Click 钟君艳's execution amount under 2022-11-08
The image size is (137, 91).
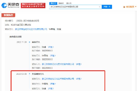(x=47, y=59)
